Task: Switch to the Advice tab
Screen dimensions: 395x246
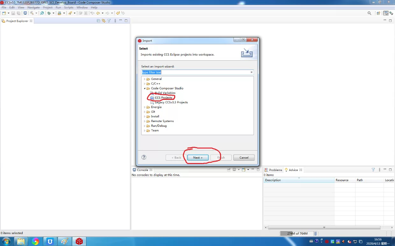Action: [293, 170]
